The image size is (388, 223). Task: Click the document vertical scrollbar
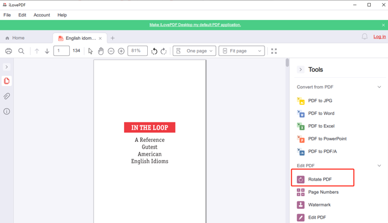point(287,63)
